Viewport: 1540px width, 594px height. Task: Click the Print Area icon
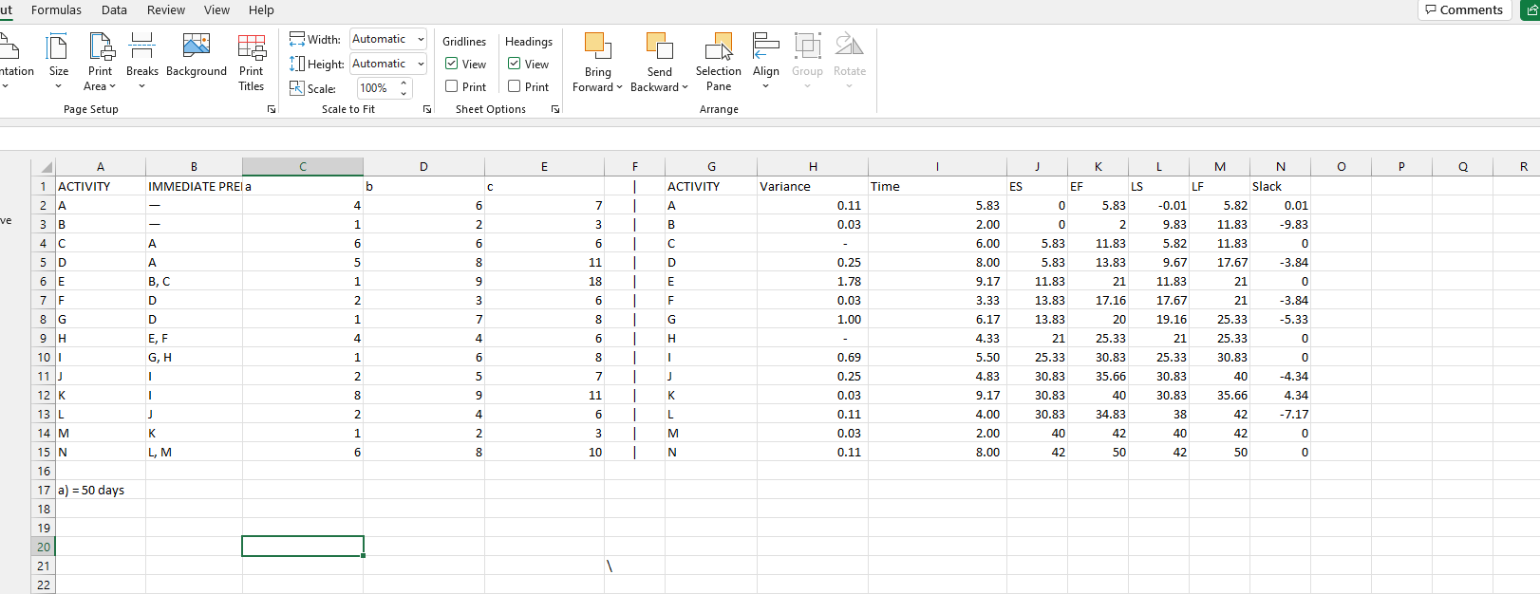click(x=101, y=46)
